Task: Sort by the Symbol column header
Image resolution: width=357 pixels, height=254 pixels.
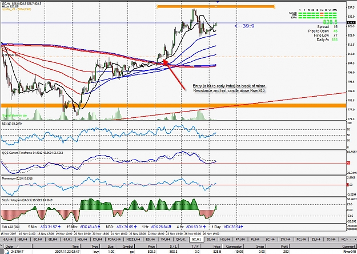Action: pos(126,246)
